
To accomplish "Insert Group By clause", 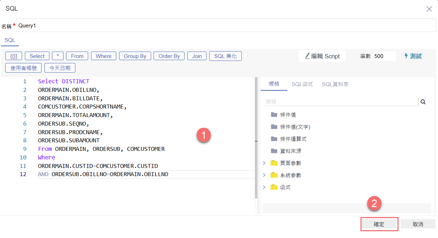I will 135,56.
